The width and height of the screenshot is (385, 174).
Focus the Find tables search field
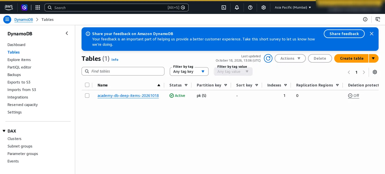pyautogui.click(x=123, y=71)
